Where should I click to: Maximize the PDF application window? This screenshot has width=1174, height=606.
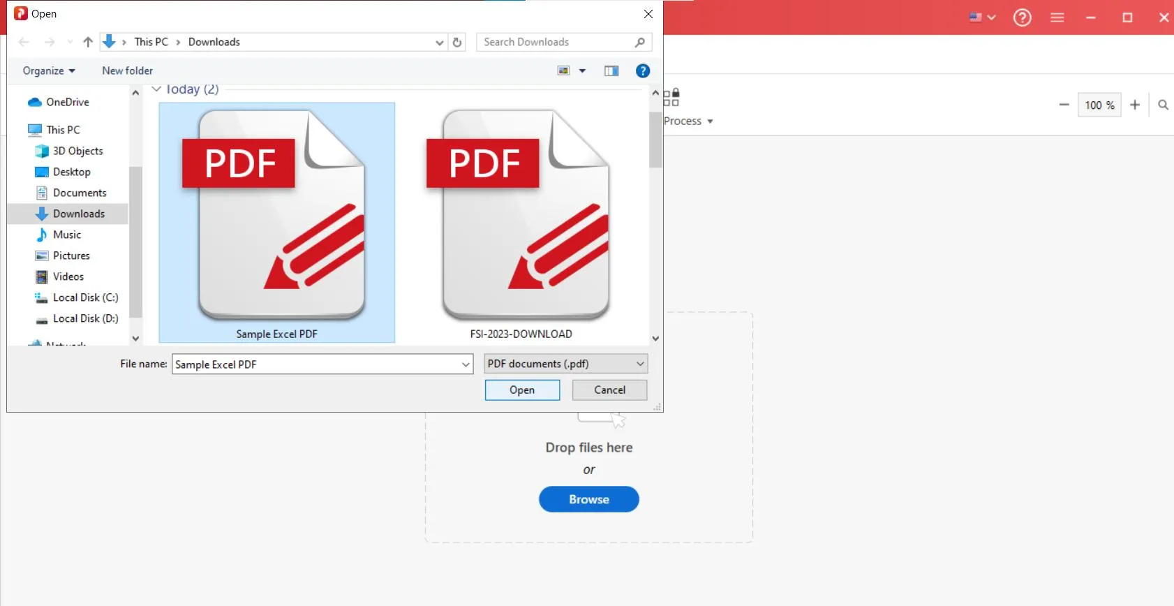(1127, 17)
